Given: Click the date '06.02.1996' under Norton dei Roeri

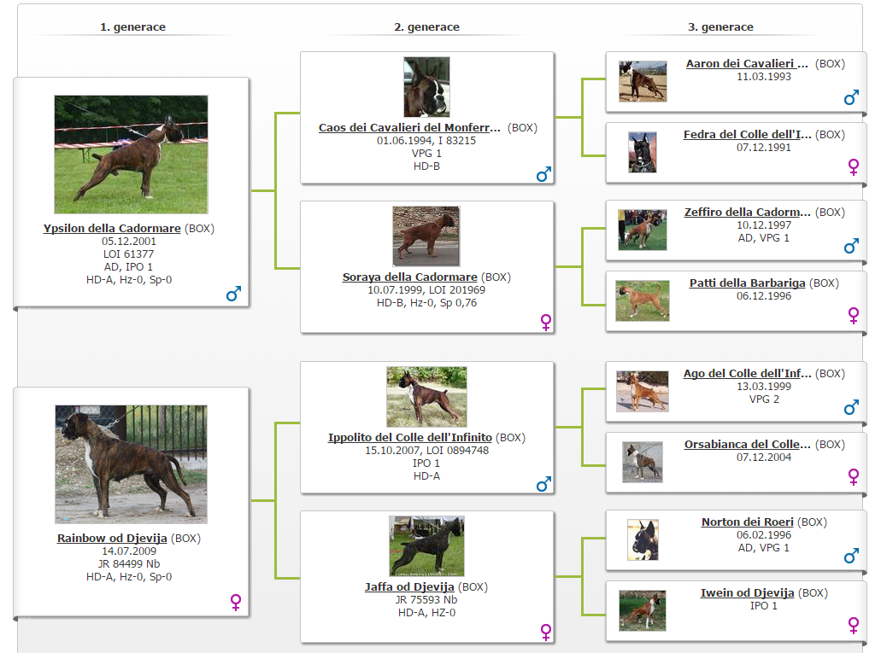Looking at the screenshot, I should coord(764,536).
